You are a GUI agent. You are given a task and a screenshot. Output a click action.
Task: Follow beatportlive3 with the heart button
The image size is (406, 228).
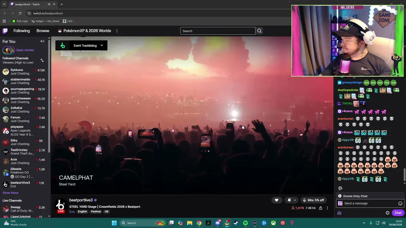pos(277,200)
